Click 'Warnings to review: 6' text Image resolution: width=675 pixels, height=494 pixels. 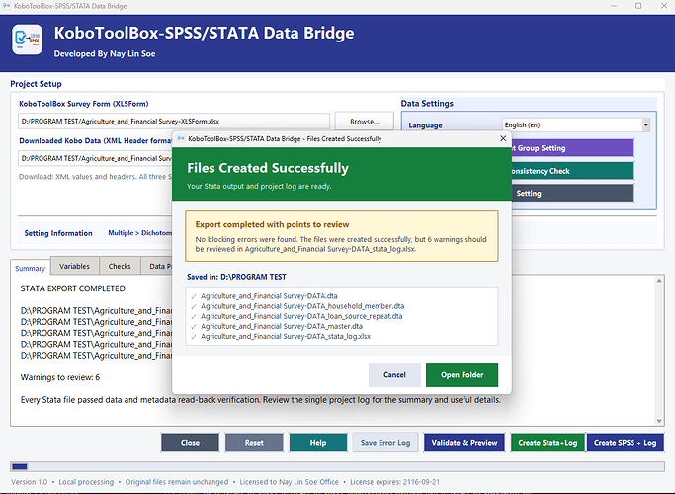coord(60,377)
